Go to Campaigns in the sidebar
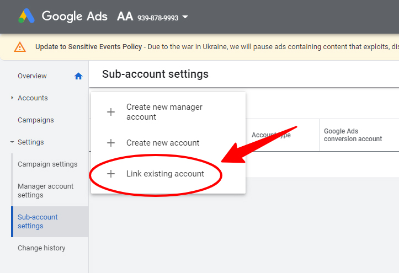399x273 pixels. click(36, 120)
